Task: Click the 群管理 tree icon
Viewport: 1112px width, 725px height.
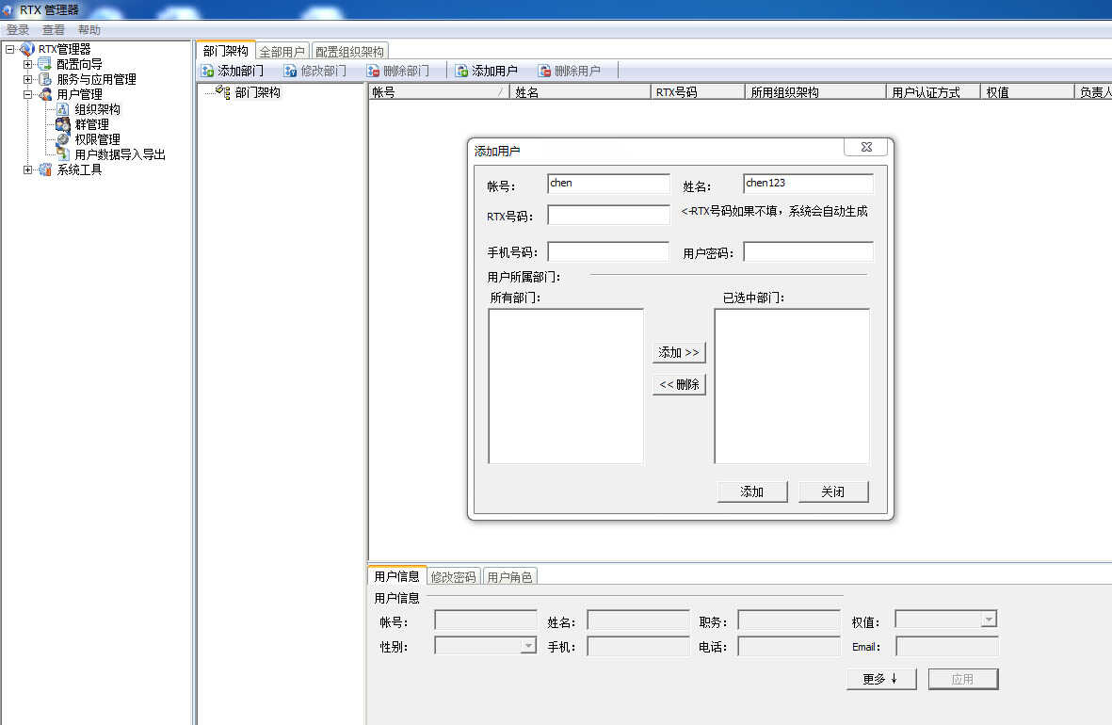Action: click(62, 124)
